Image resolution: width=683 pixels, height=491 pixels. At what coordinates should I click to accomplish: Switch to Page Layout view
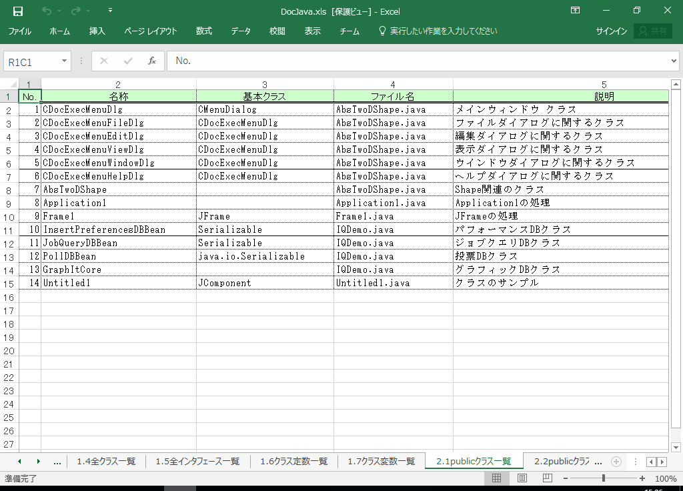pos(522,478)
